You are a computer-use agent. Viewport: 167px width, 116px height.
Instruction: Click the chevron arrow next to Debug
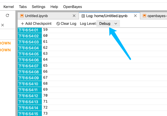coord(116,24)
